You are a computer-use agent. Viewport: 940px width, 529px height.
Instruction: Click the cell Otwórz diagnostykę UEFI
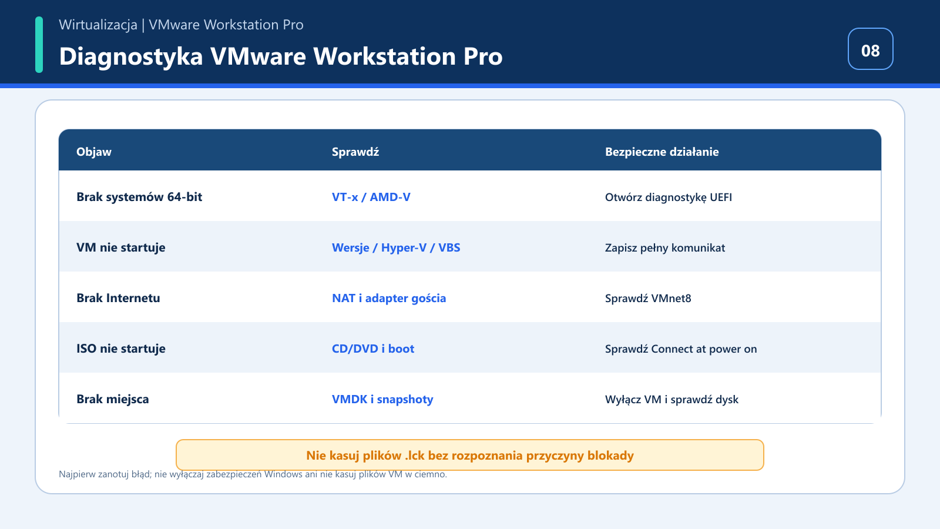669,197
